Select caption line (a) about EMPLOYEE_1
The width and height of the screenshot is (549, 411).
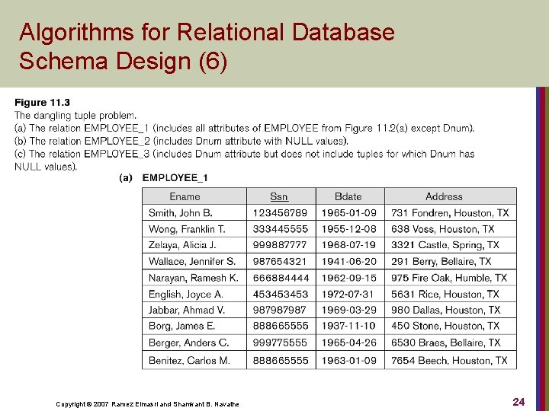click(245, 129)
